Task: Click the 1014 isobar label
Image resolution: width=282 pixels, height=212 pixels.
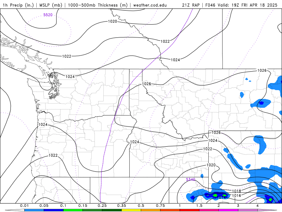Action: pyautogui.click(x=221, y=198)
